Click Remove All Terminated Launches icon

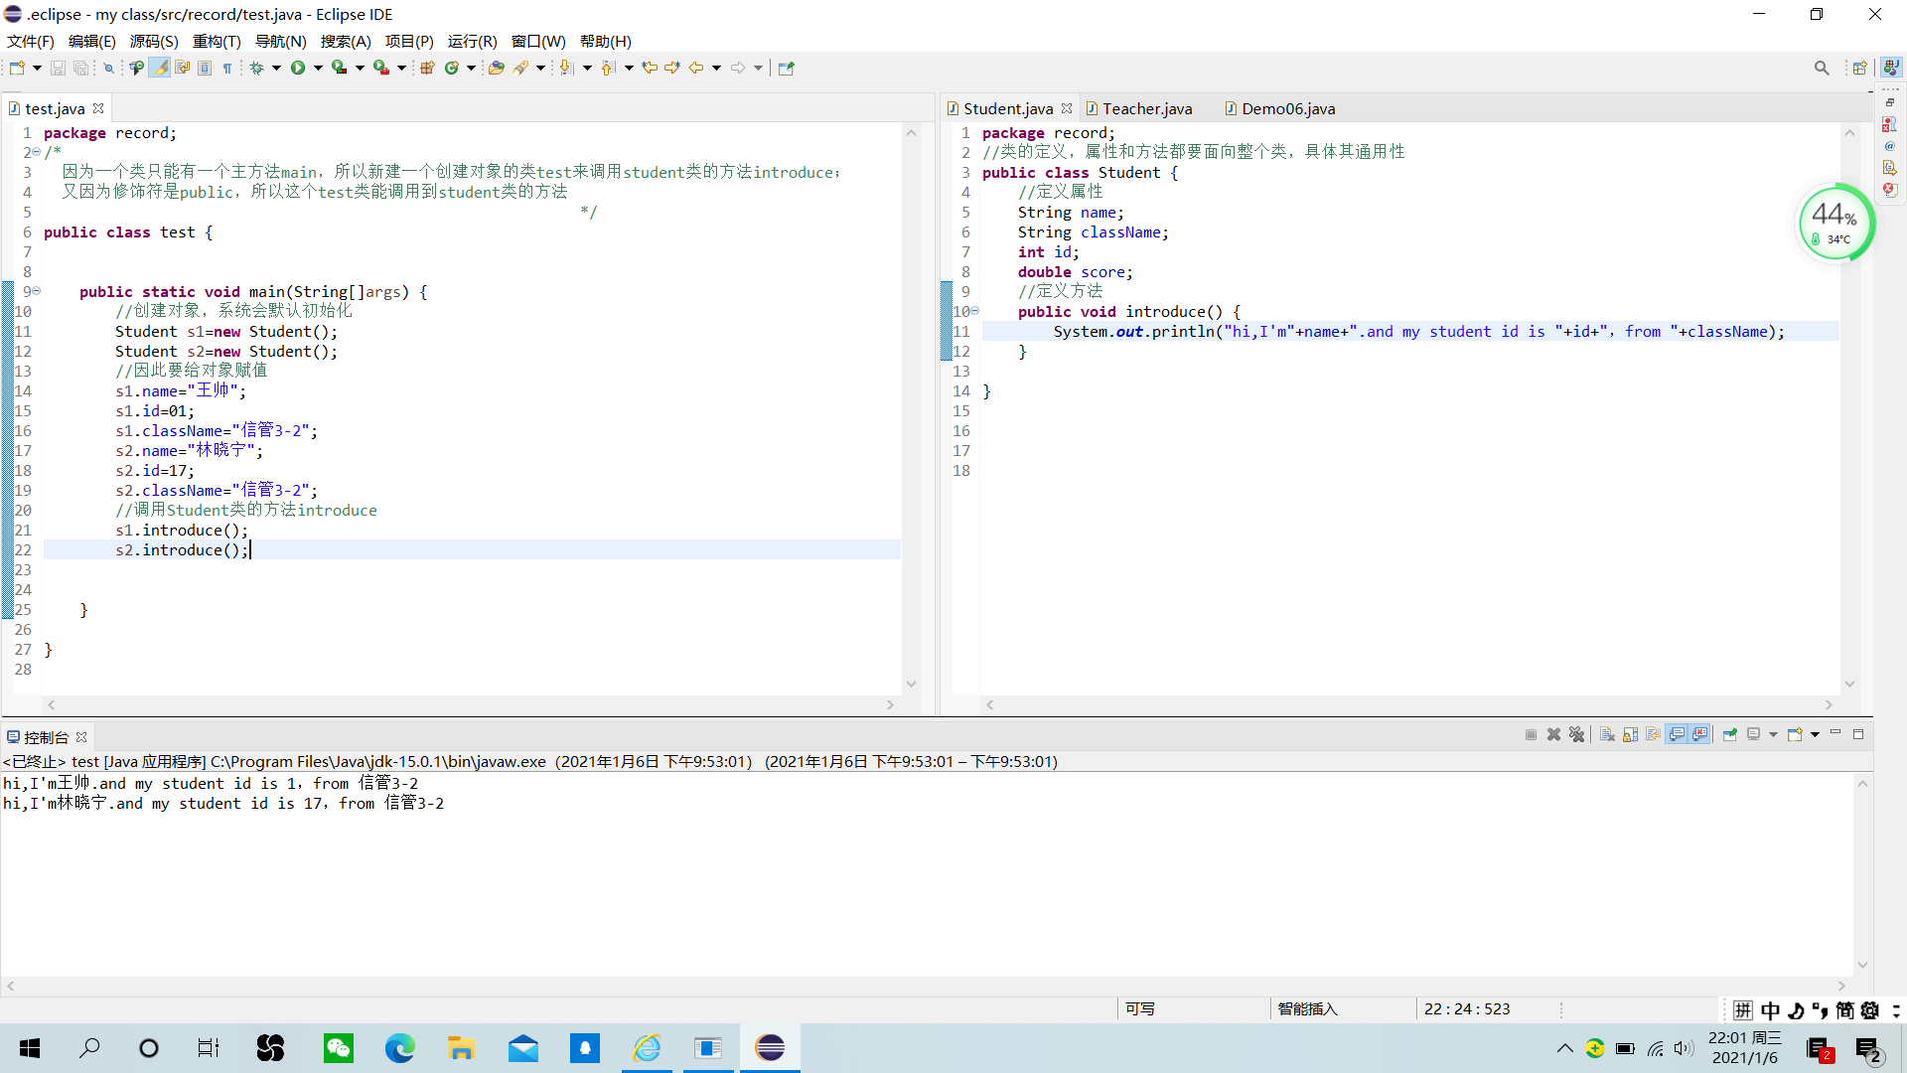tap(1577, 735)
